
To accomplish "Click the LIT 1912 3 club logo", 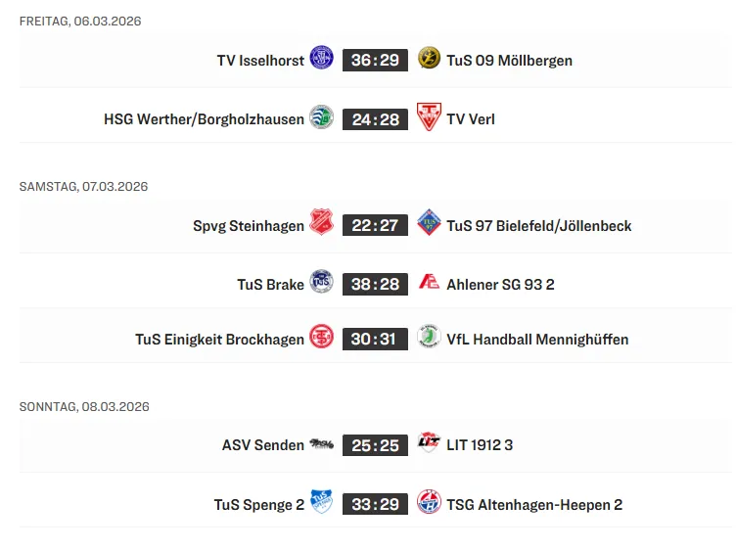I will click(x=429, y=443).
